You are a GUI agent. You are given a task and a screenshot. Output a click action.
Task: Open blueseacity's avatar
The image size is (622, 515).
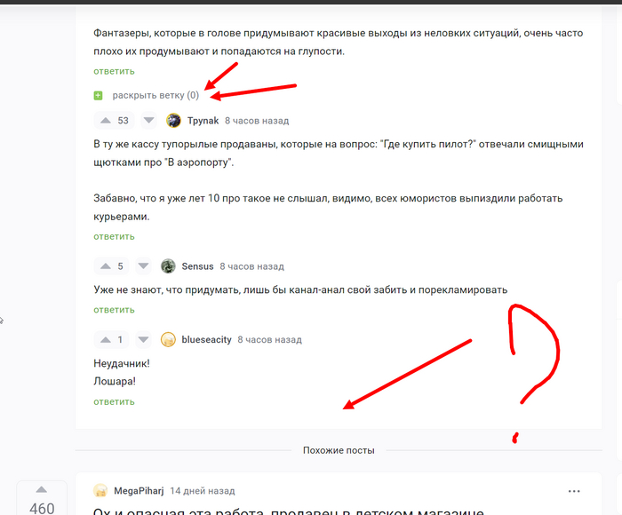pos(168,339)
